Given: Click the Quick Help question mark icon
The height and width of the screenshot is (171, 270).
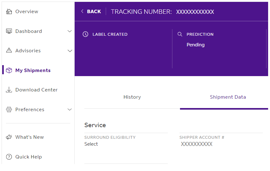Looking at the screenshot, I should click(9, 157).
